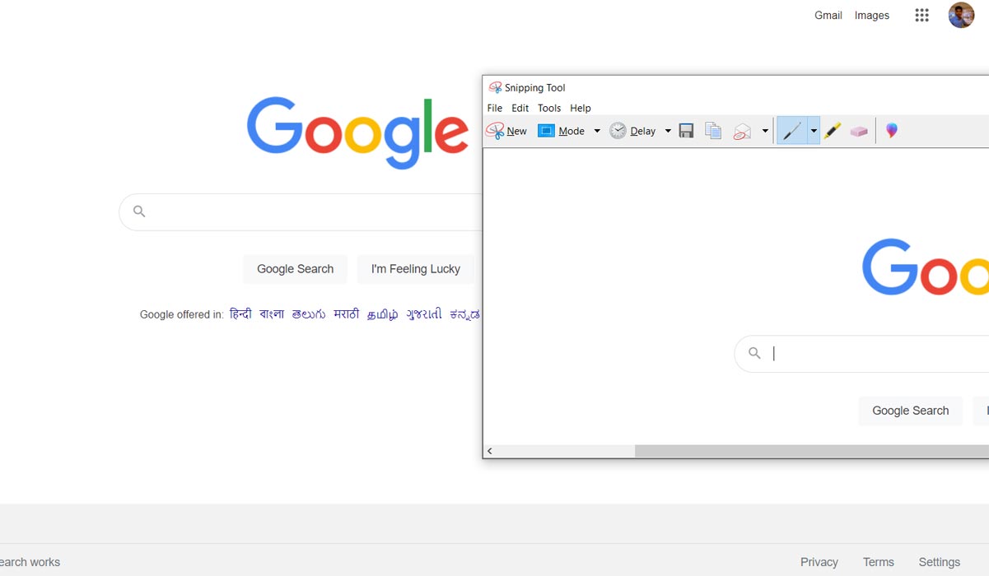Click the I'm Feeling Lucky button

coord(416,269)
